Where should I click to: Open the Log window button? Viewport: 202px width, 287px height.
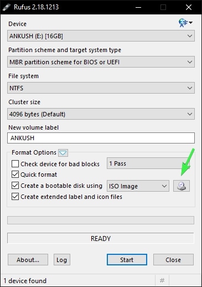point(62,260)
